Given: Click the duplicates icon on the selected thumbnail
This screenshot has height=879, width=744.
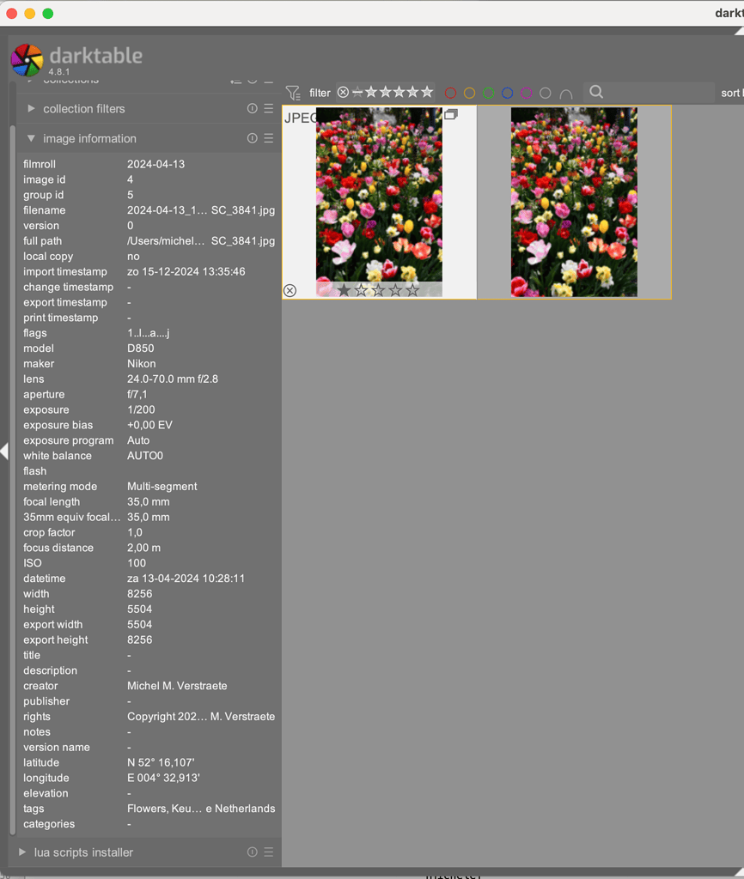Looking at the screenshot, I should 452,112.
